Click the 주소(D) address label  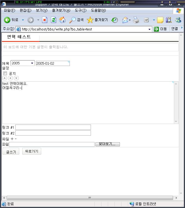point(9,29)
